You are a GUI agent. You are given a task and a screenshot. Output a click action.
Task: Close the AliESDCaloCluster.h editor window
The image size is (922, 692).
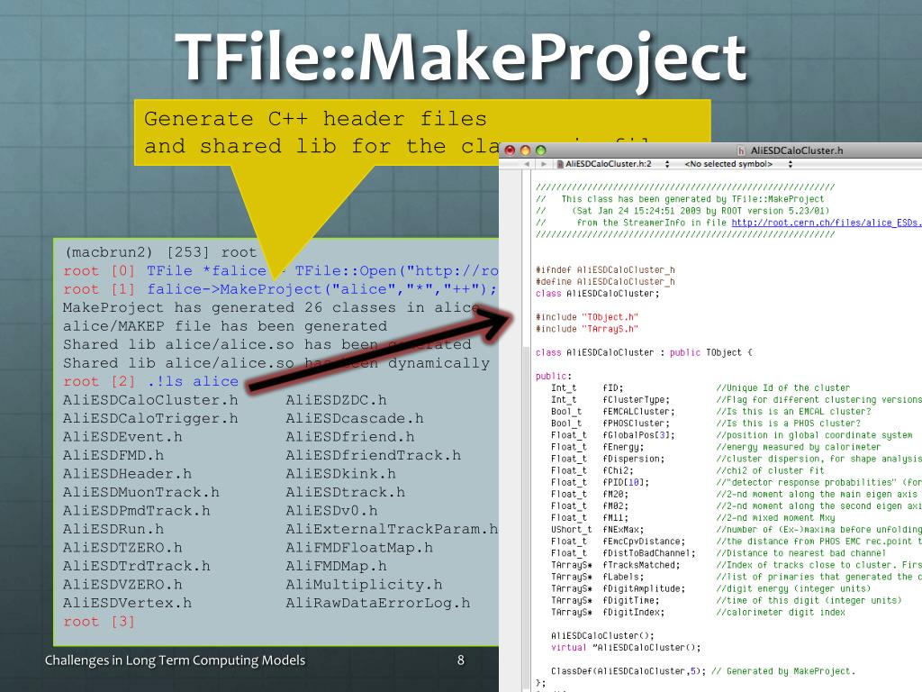(x=510, y=150)
